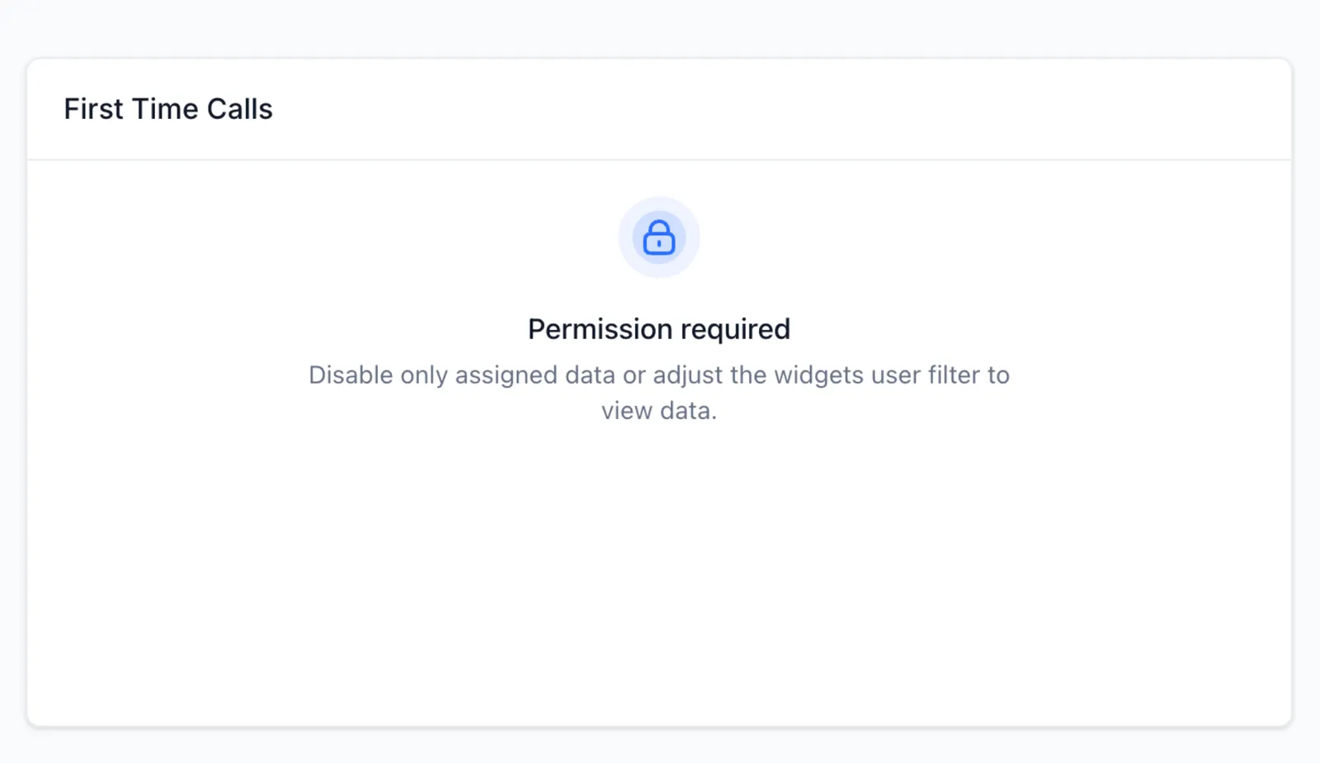Click the blank card body below the message
The width and height of the screenshot is (1320, 763).
(659, 577)
